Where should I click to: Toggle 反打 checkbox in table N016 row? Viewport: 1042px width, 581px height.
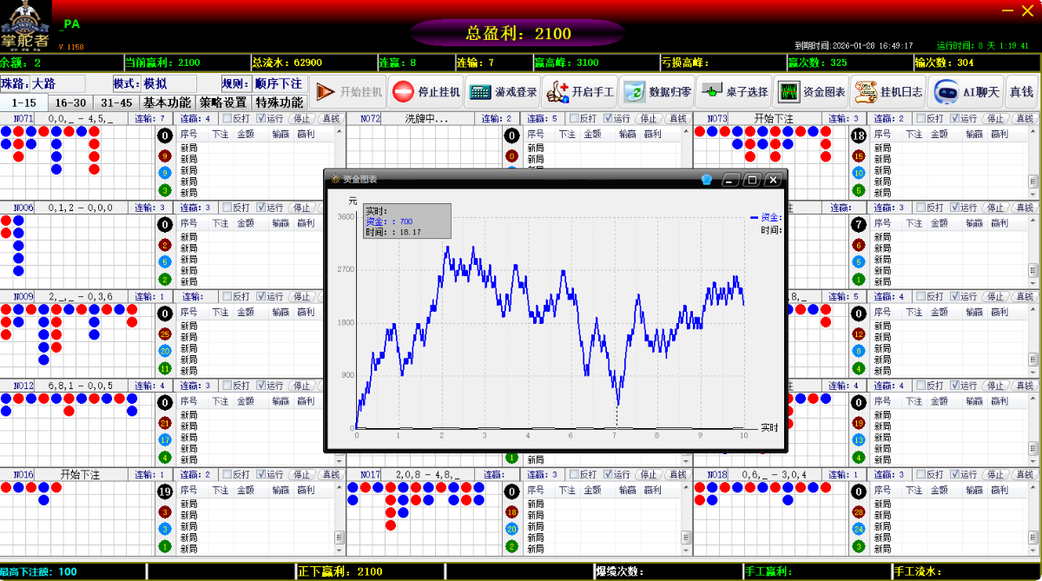click(x=228, y=475)
